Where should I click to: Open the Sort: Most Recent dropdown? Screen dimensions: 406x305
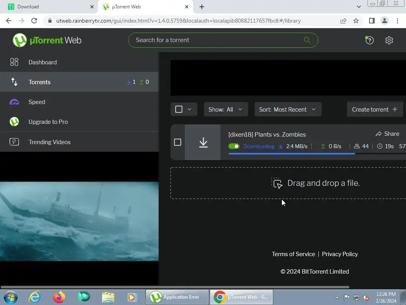coord(288,109)
